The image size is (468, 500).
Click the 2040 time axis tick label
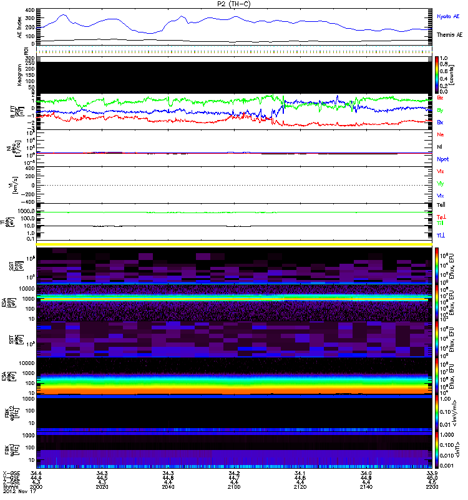coord(169,486)
